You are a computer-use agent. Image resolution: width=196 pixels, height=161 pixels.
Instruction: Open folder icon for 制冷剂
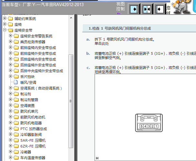pyautogui.click(x=16, y=94)
